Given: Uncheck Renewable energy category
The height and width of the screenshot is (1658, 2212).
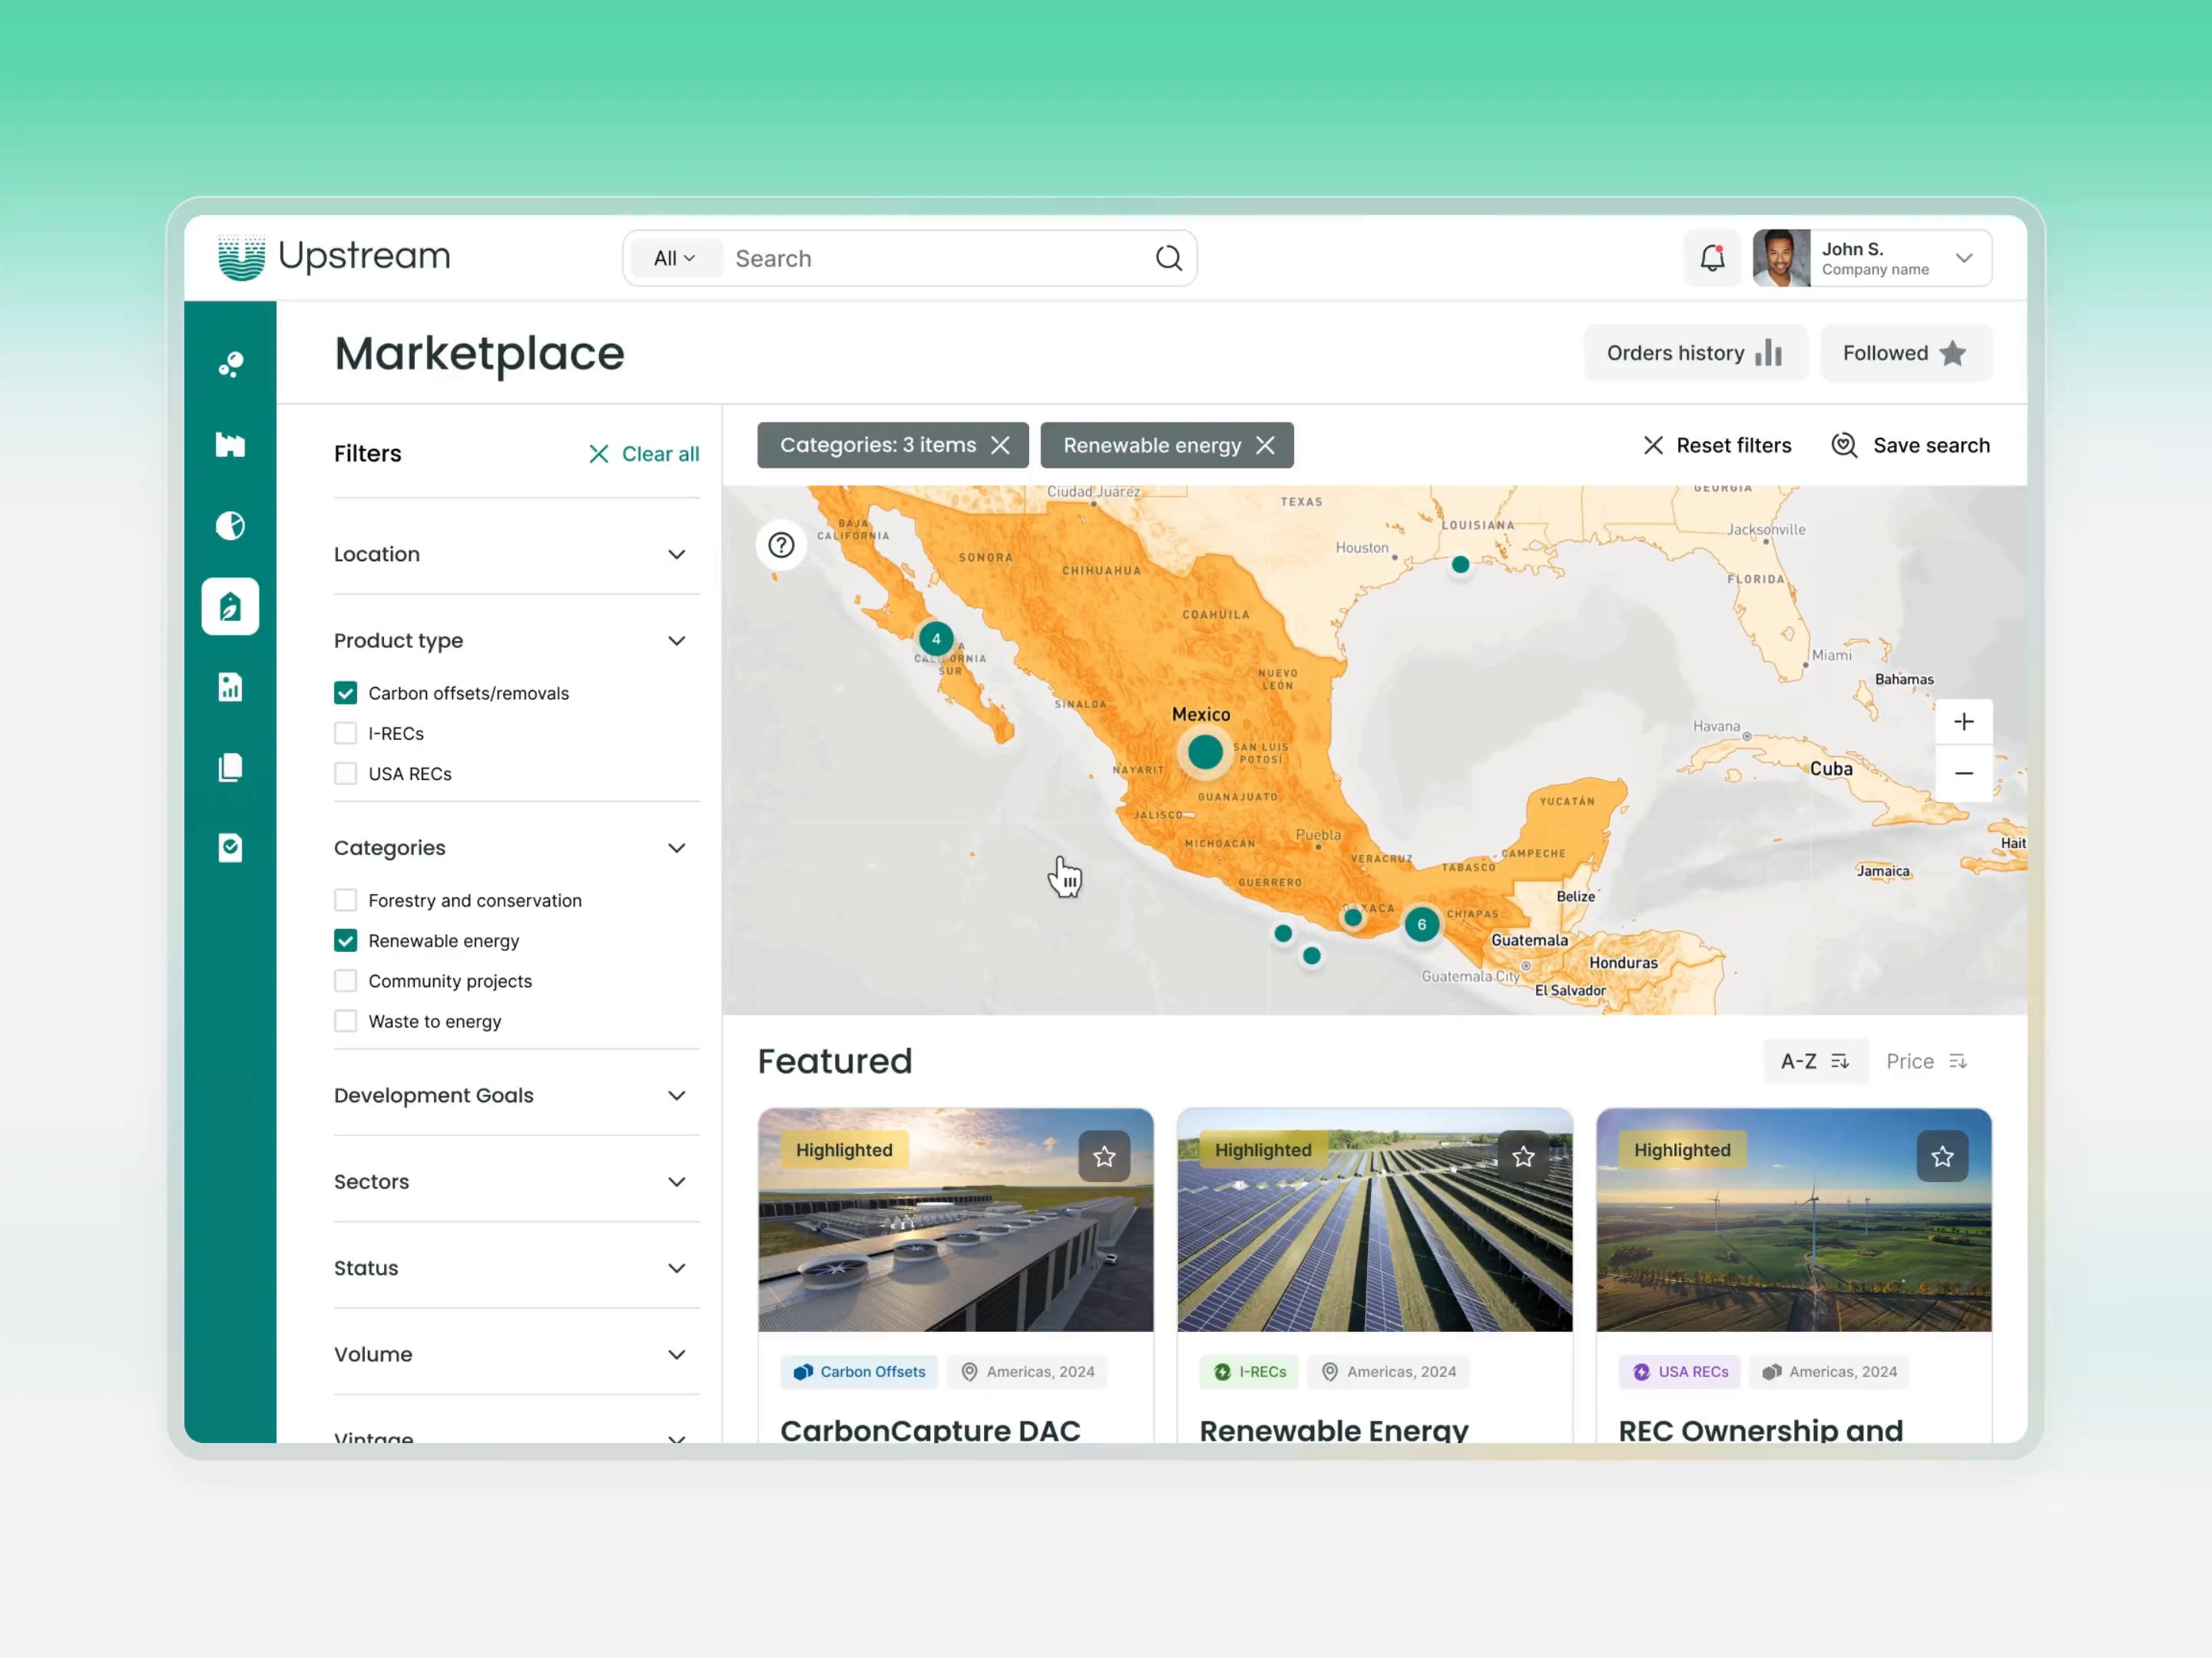Looking at the screenshot, I should (345, 940).
